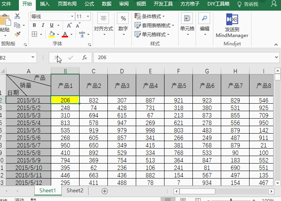Viewport: 281px width, 201px height.
Task: Add a new sheet with plus icon
Action: (105, 191)
